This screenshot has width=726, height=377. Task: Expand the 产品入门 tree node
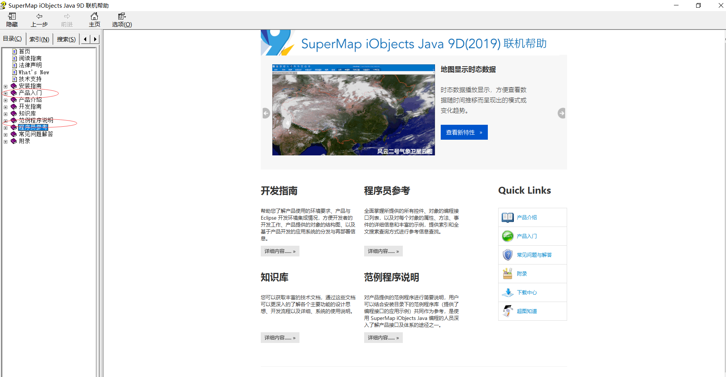coord(6,93)
